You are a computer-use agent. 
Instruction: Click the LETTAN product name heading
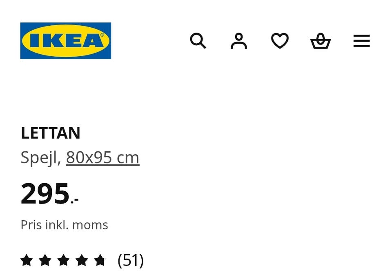pyautogui.click(x=51, y=133)
